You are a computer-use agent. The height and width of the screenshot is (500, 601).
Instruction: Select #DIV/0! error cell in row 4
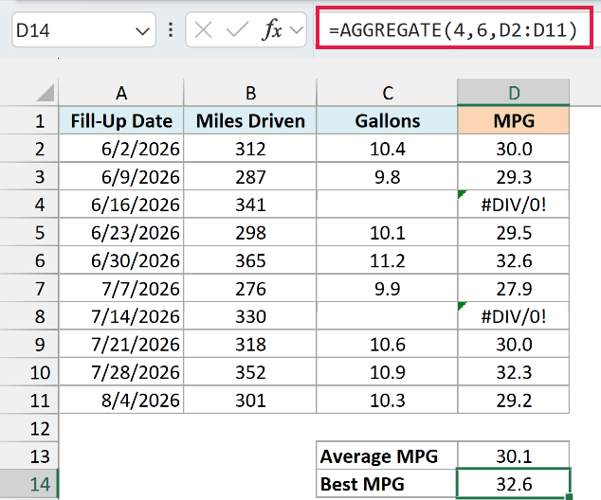tap(513, 205)
